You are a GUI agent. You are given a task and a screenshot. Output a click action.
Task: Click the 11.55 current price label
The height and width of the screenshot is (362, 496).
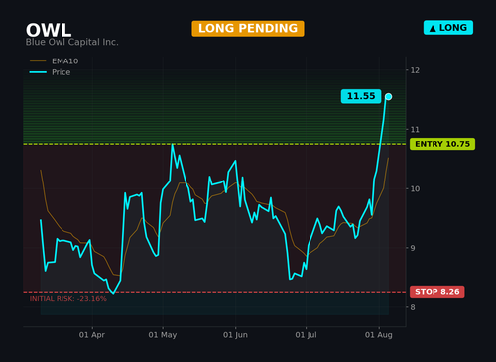361,96
